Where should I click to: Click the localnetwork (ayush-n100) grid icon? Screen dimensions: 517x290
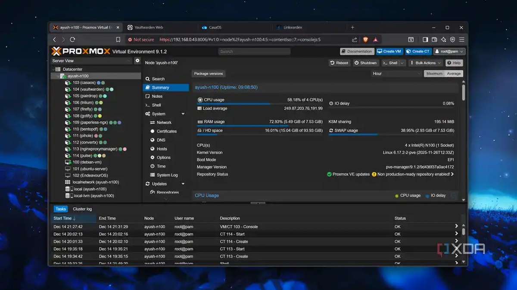point(68,182)
